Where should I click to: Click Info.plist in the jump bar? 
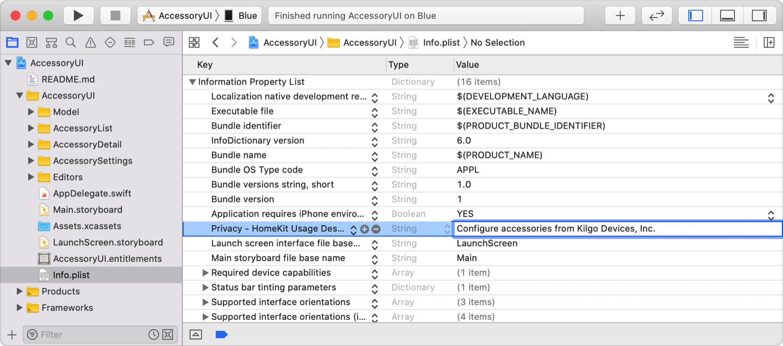coord(443,42)
